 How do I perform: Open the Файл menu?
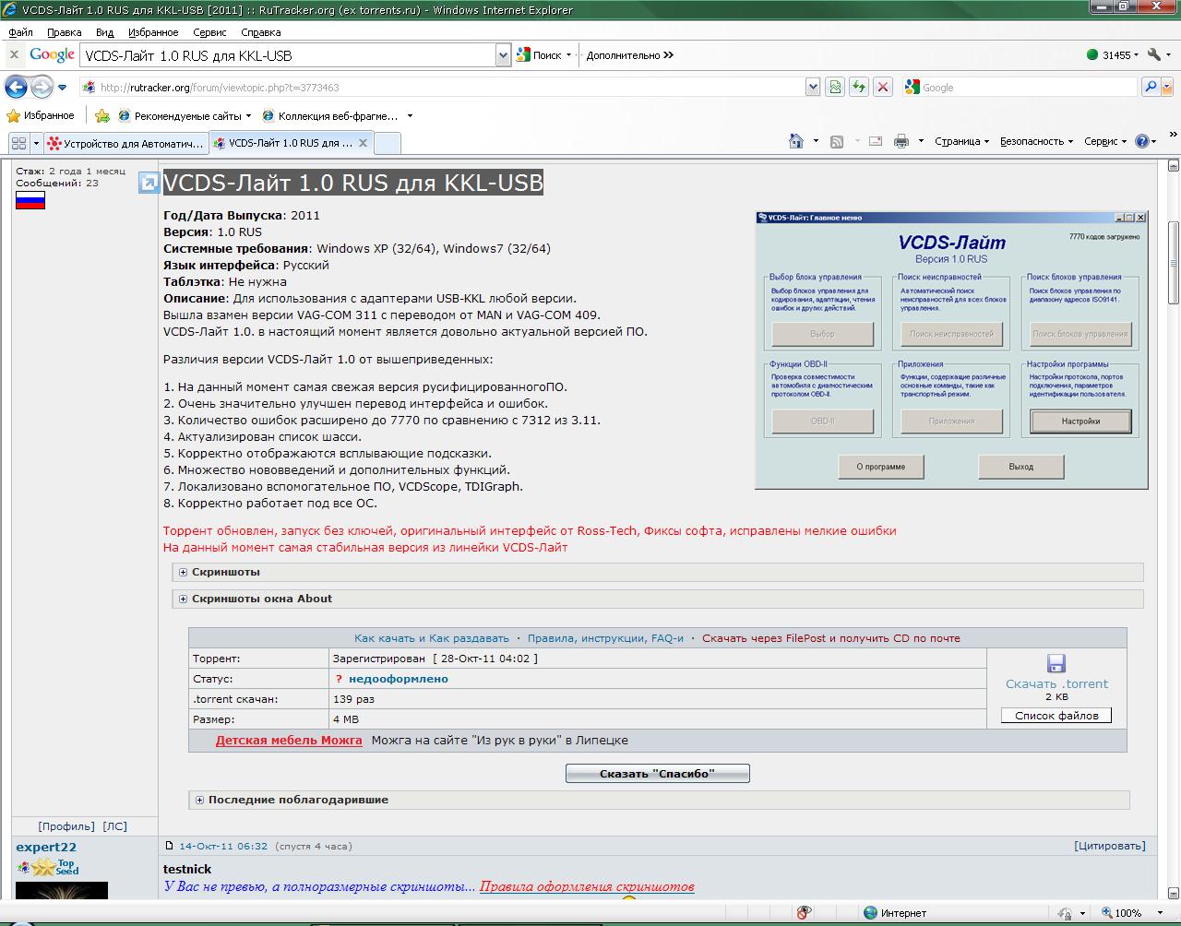click(x=20, y=31)
